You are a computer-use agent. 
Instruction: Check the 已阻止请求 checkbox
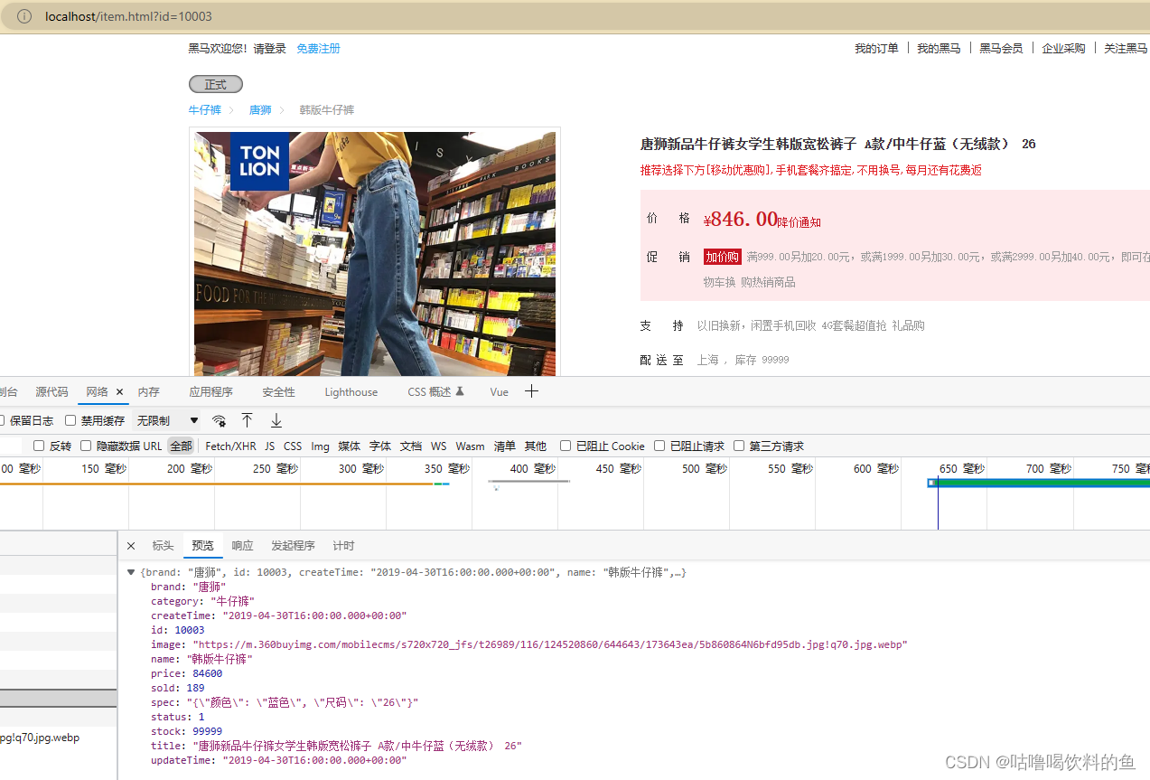(659, 446)
